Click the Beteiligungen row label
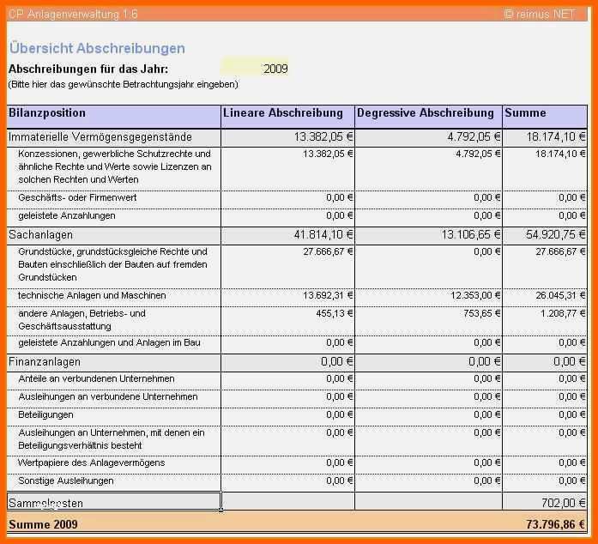598x544 pixels. click(x=45, y=415)
